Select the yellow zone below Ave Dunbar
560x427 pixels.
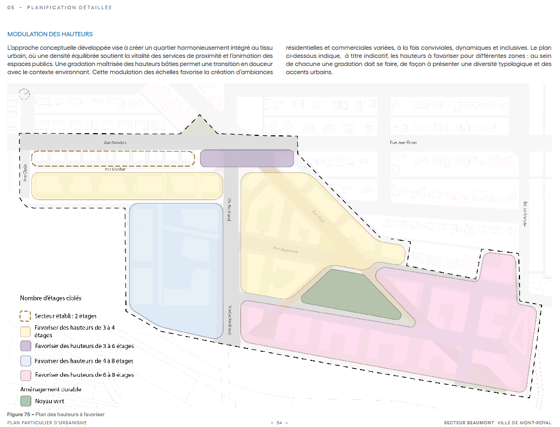pyautogui.click(x=127, y=186)
